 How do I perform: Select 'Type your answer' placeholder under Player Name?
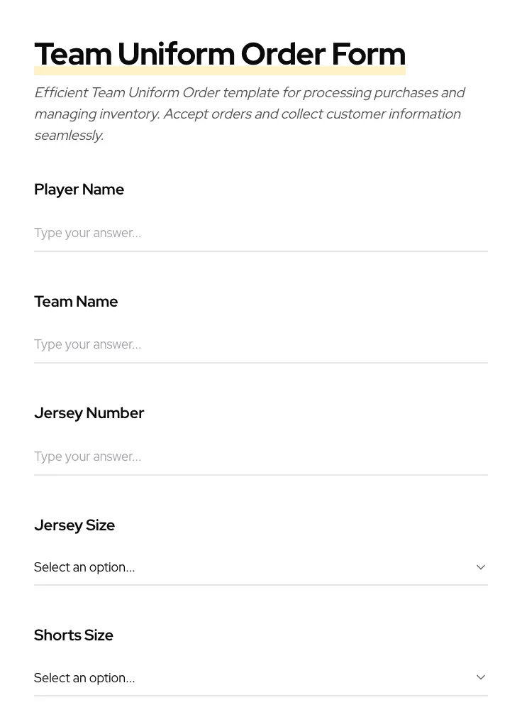(87, 233)
